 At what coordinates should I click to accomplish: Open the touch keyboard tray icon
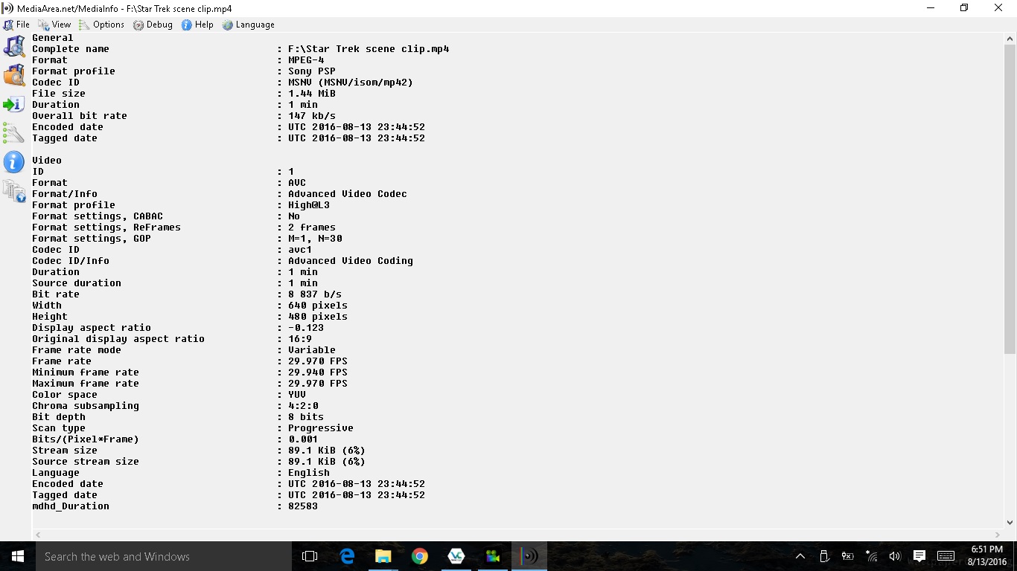(946, 556)
